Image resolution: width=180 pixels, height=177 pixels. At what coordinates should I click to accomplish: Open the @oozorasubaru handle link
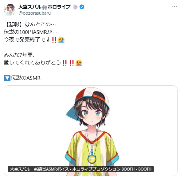coord(34,13)
